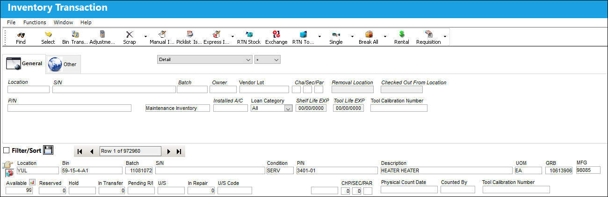608x197 pixels.
Task: Click the small icon next to Available
Action: (x=32, y=183)
